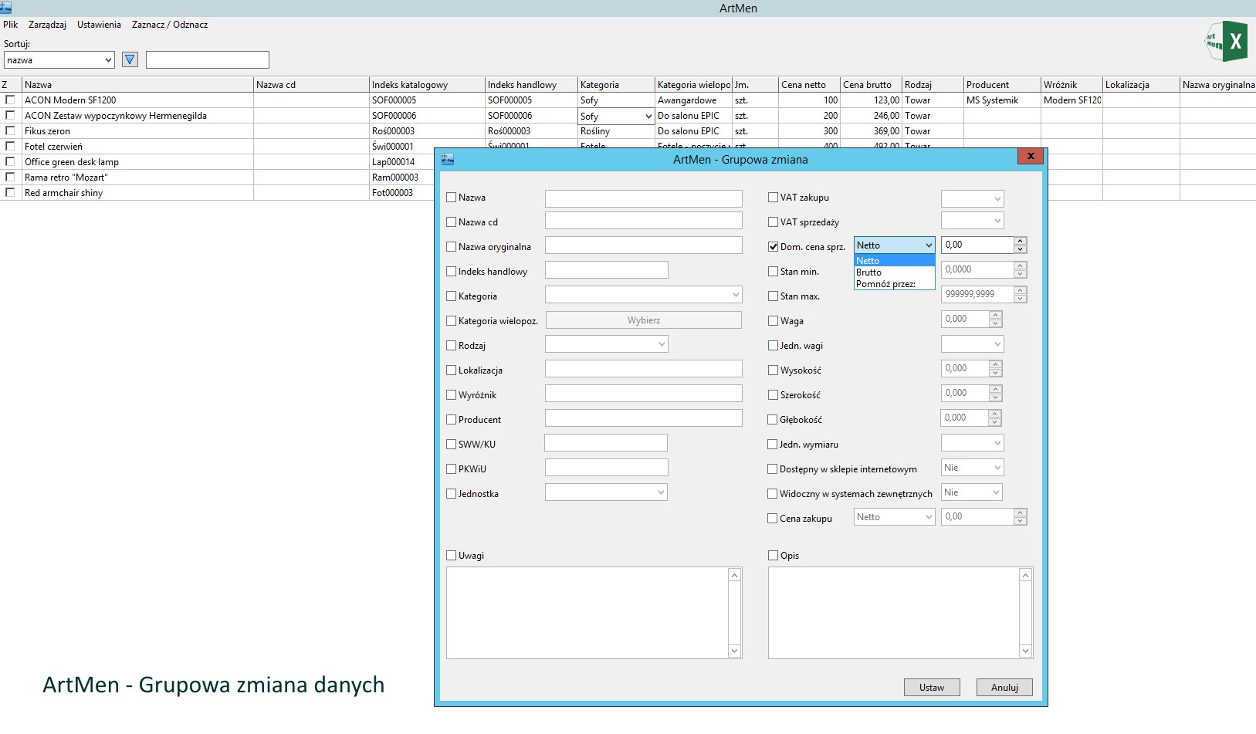
Task: Click the Lokalizacja text field in dialog
Action: (643, 369)
